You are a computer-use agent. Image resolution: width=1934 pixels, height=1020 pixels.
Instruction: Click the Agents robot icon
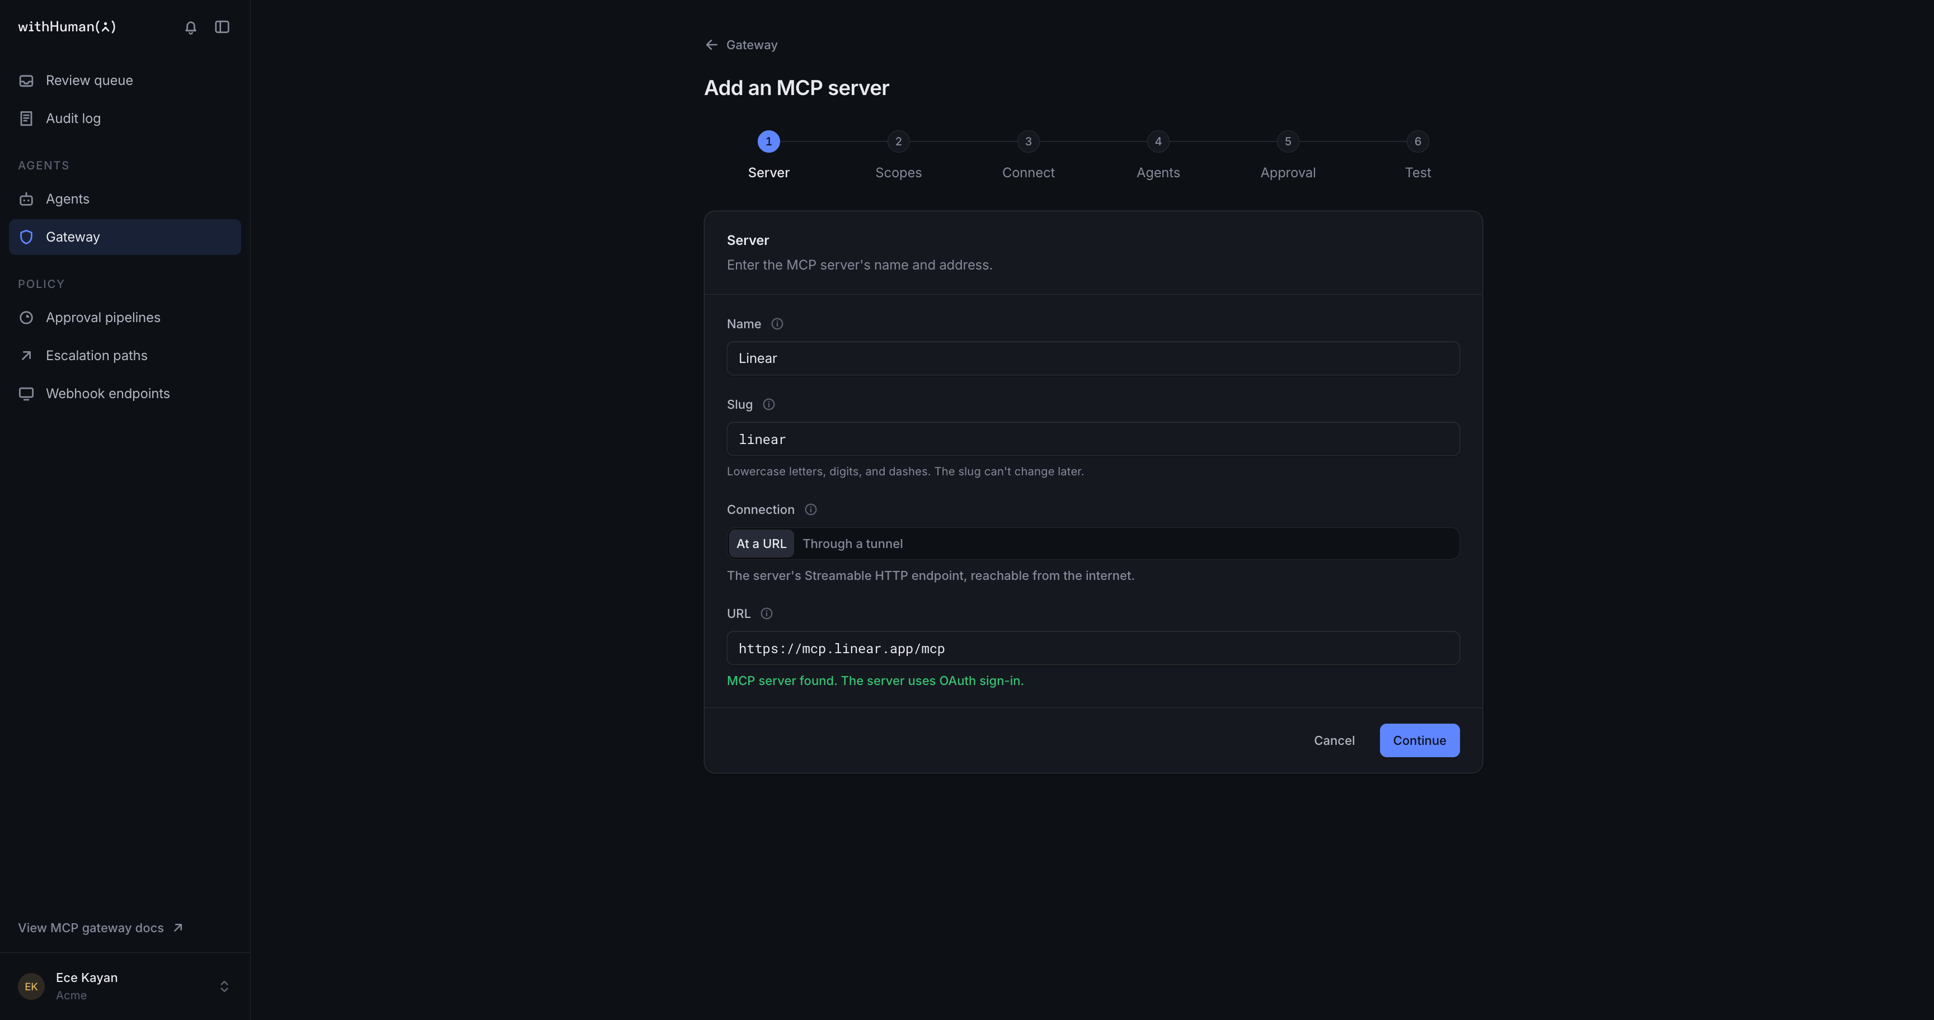tap(26, 199)
